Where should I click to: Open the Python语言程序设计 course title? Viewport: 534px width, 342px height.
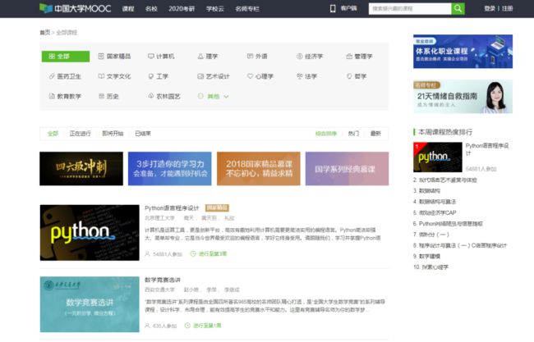click(x=172, y=208)
